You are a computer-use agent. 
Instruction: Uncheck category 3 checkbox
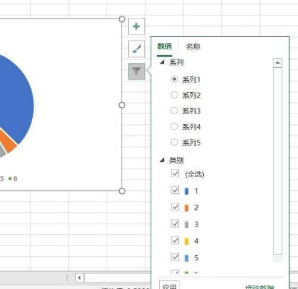point(175,224)
